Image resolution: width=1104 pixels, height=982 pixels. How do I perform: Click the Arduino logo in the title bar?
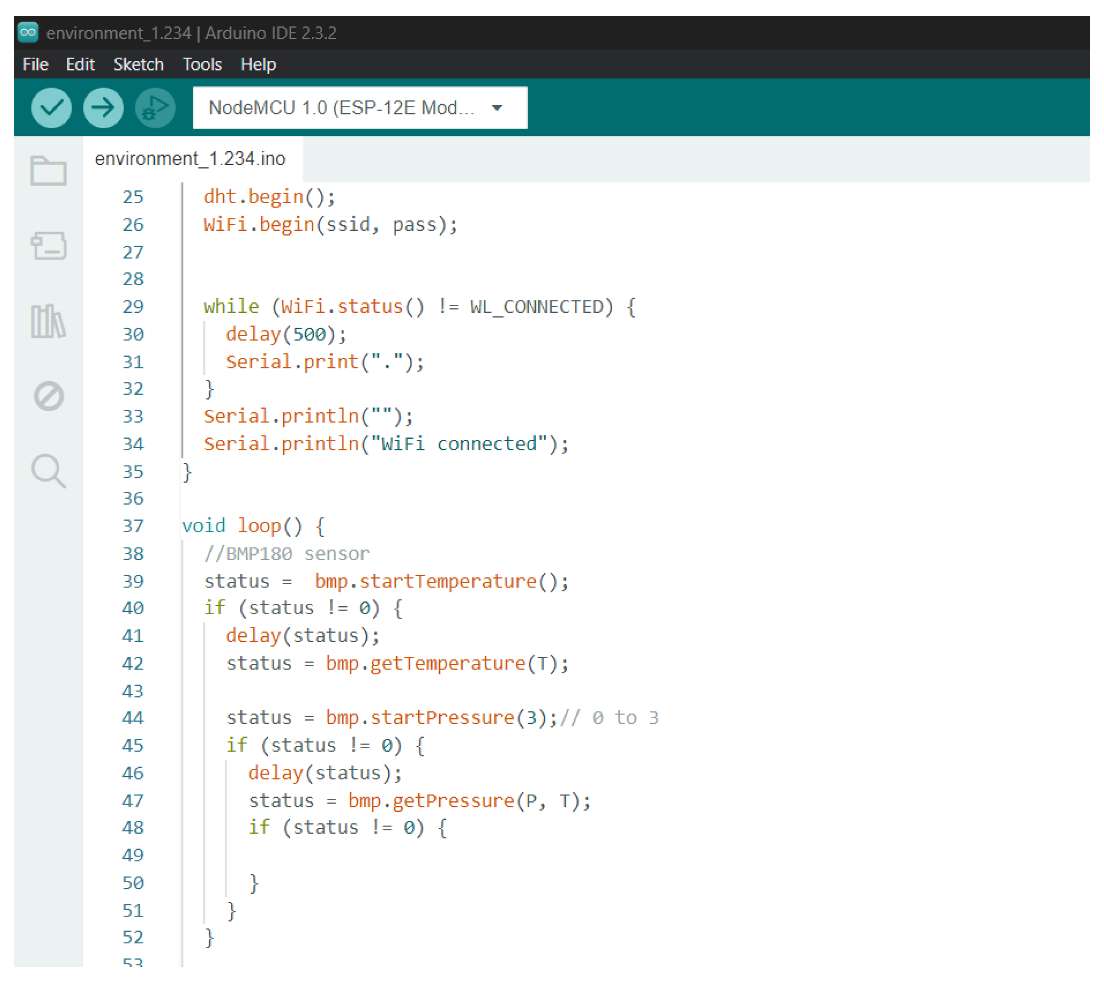click(x=28, y=32)
